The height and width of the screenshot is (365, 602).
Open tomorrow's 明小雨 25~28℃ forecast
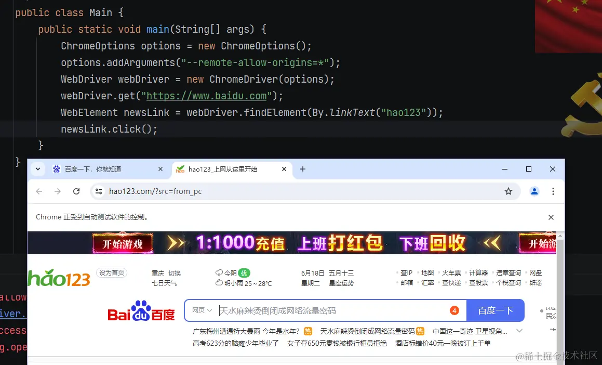pyautogui.click(x=244, y=283)
